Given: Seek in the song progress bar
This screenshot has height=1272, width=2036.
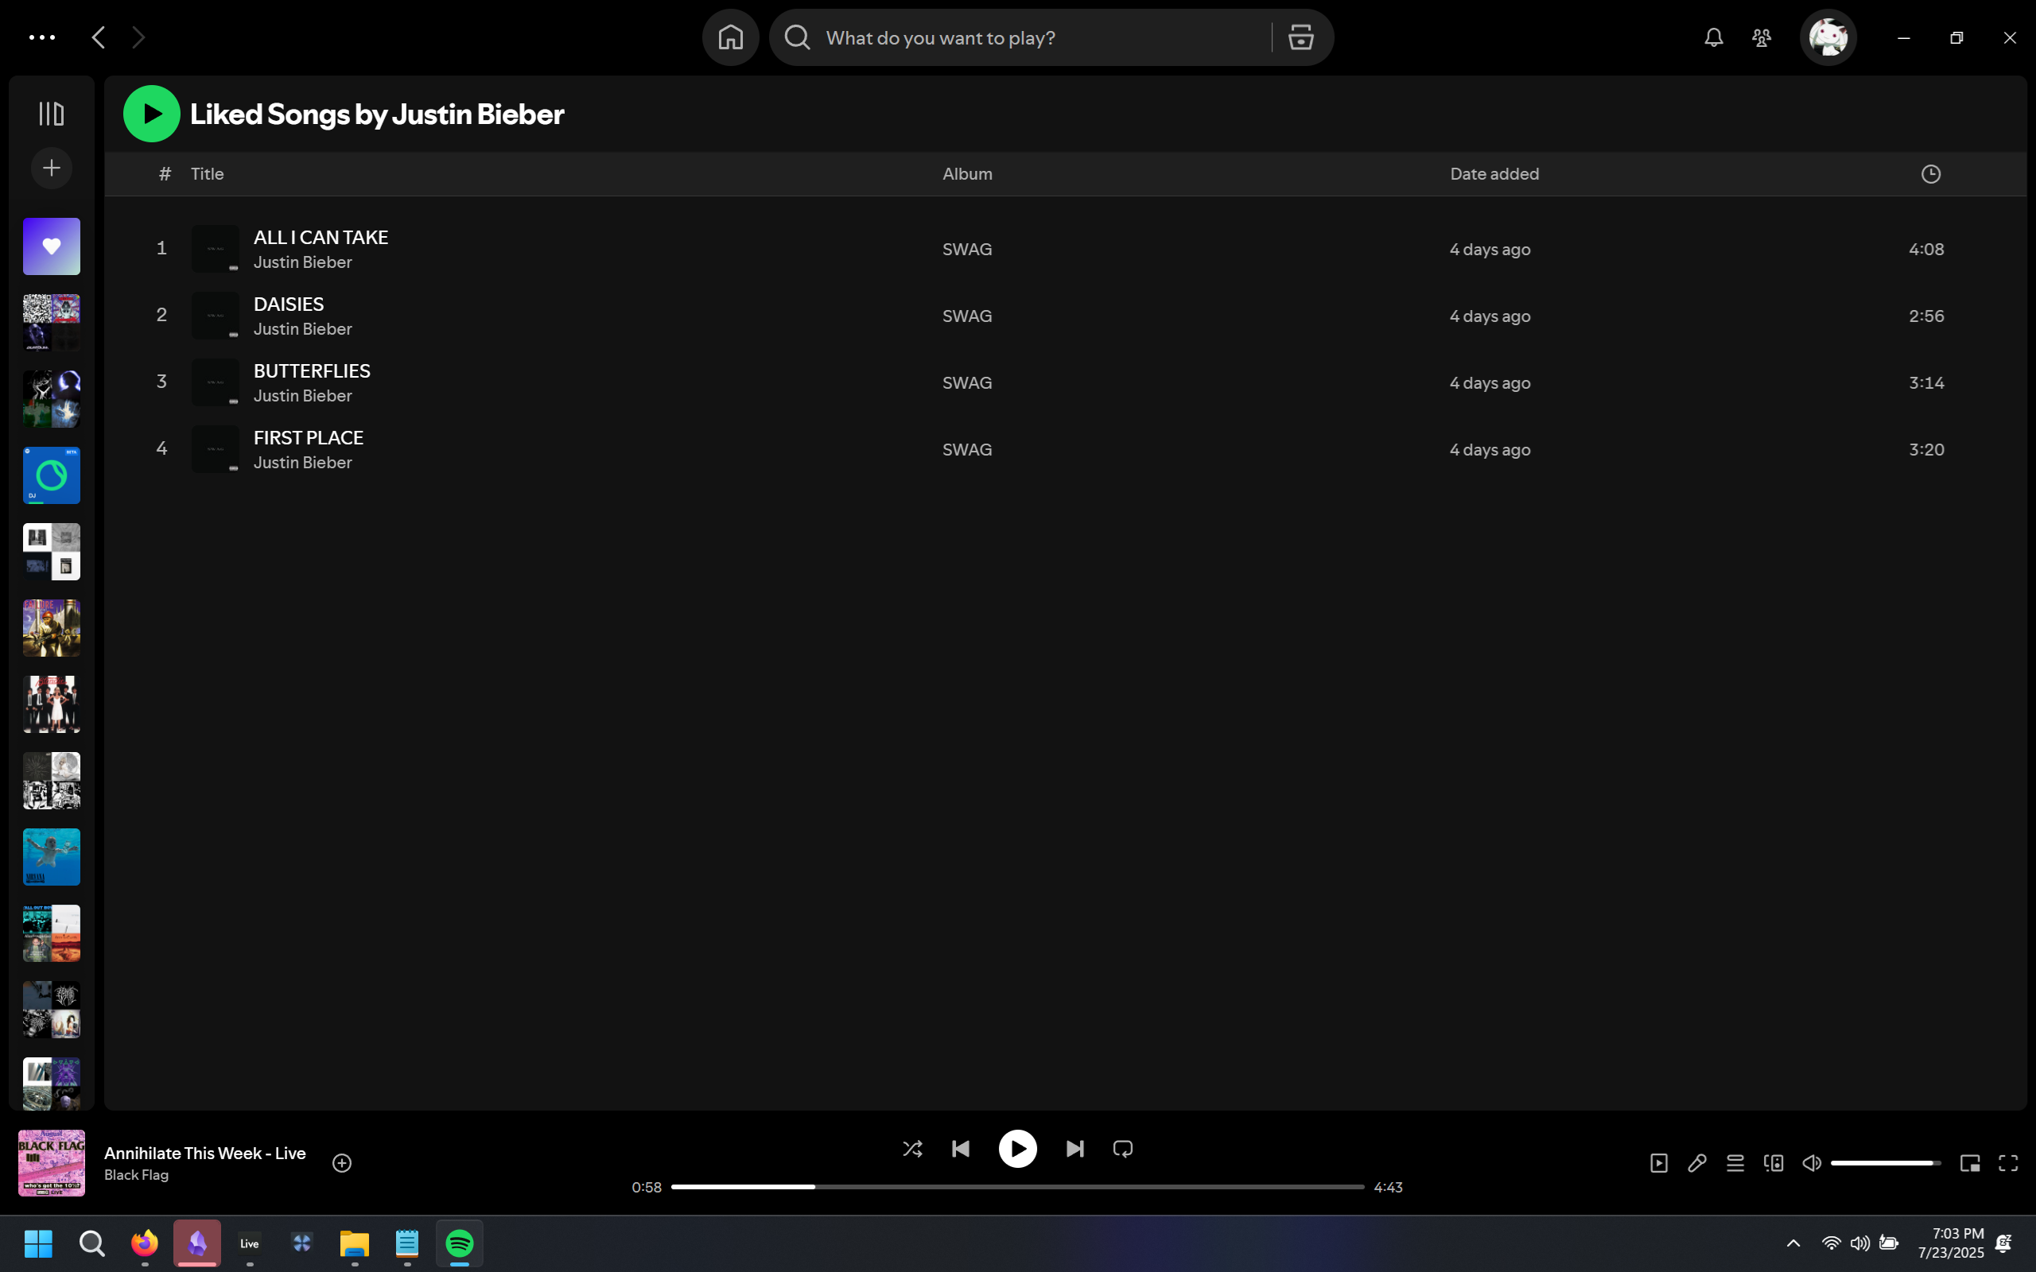Looking at the screenshot, I should coord(1018,1187).
